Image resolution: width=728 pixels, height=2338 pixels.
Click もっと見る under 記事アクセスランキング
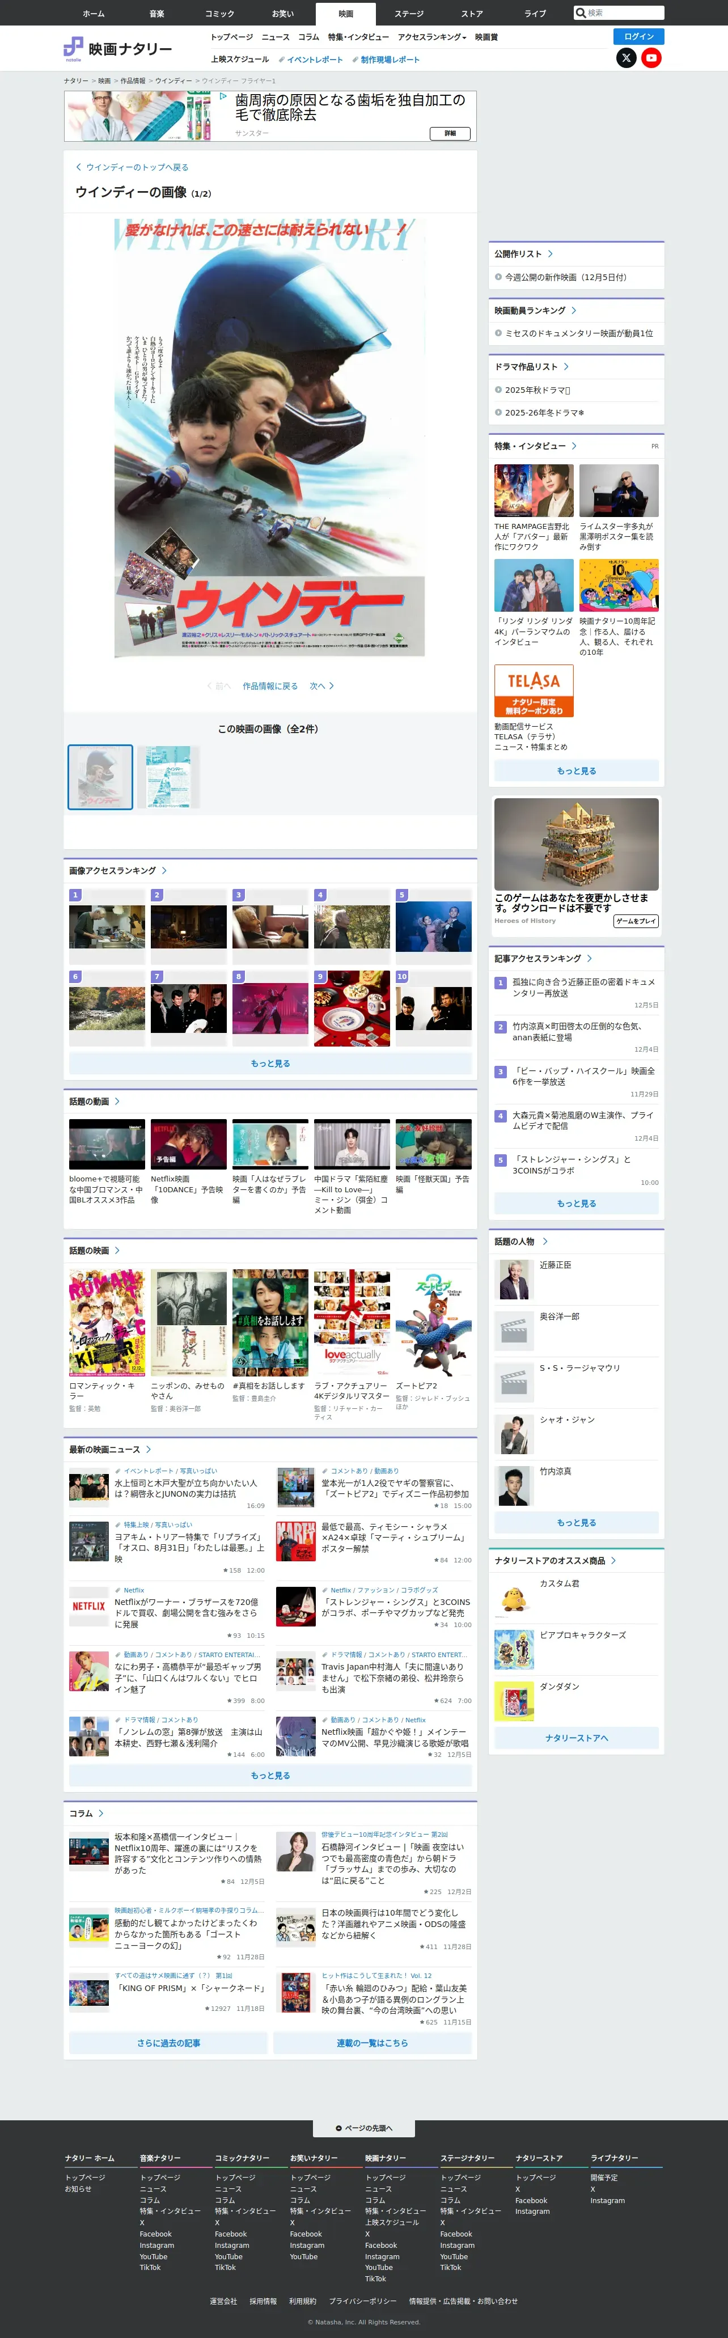coord(577,1204)
